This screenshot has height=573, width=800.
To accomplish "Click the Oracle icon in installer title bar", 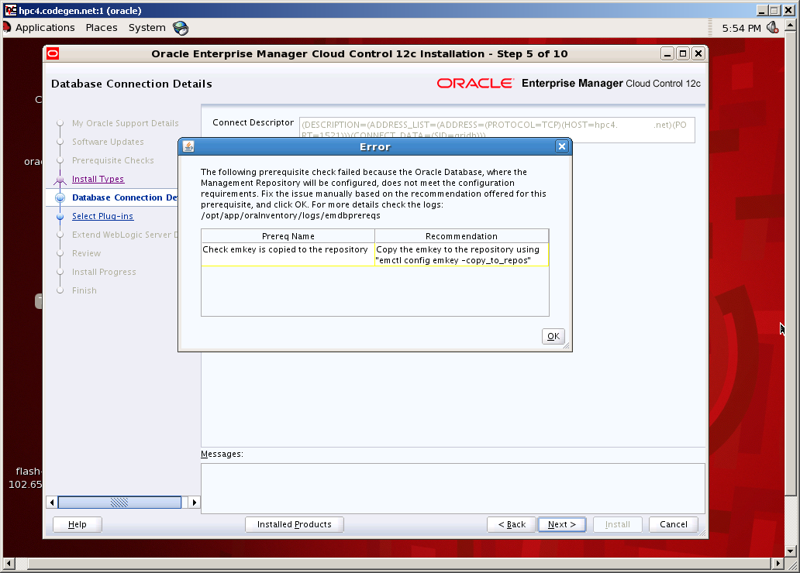I will (x=52, y=53).
